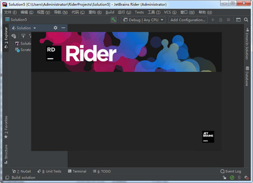Open the 帮助 (H) menu
The image size is (253, 183).
(205, 12)
